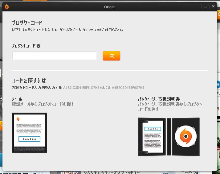Minimize the Origin dialog window
Image resolution: width=220 pixels, height=174 pixels.
point(205,7)
